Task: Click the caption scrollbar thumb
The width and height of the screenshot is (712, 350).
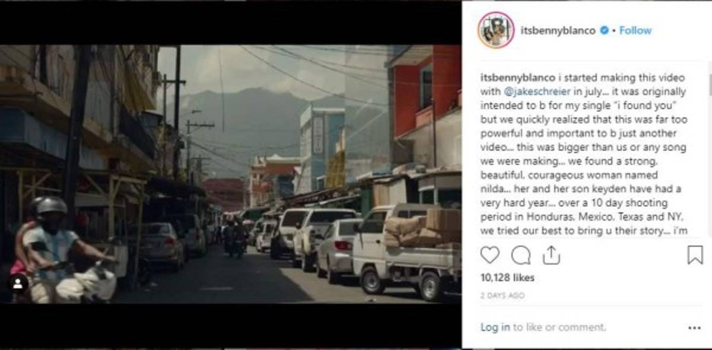Action: click(x=710, y=85)
